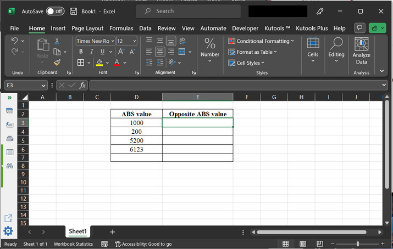Image resolution: width=393 pixels, height=249 pixels.
Task: Click Analyze Data button
Action: 362,51
